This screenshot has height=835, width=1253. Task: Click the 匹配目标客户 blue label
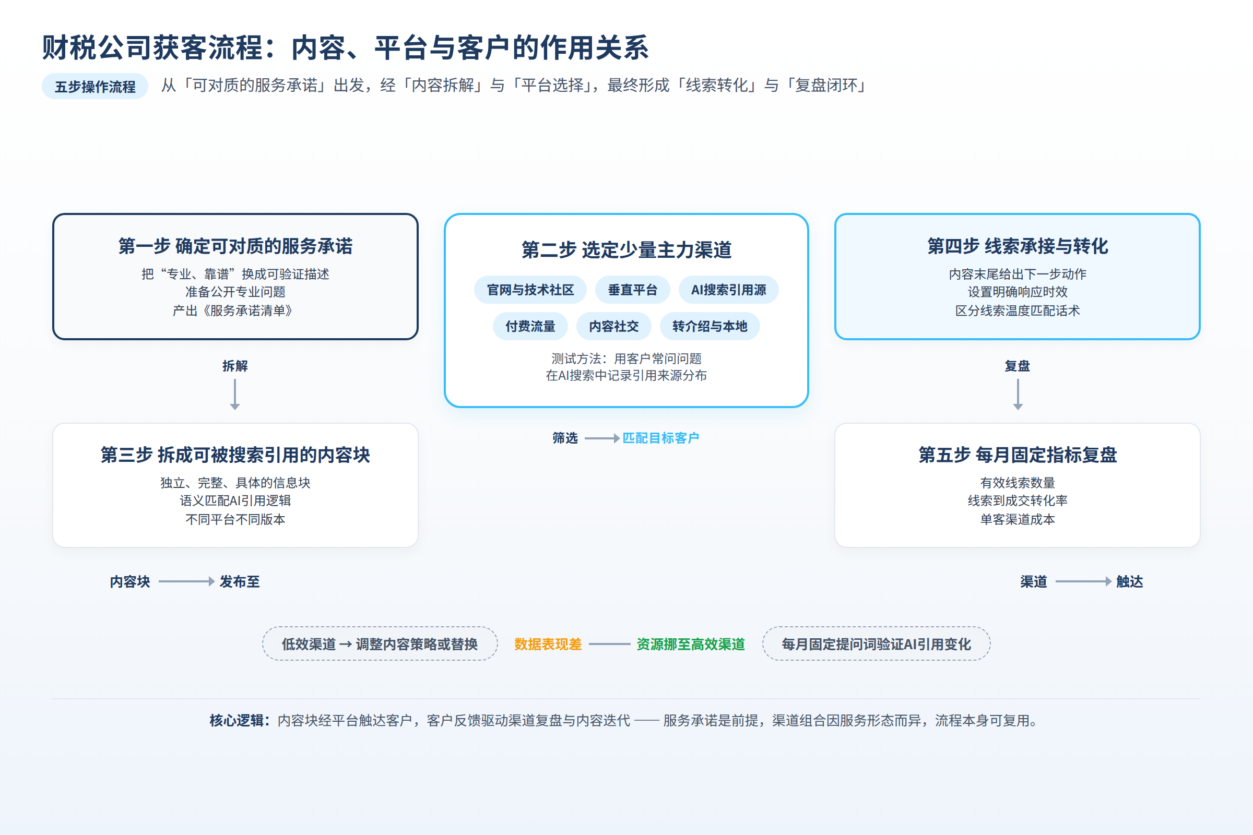660,438
